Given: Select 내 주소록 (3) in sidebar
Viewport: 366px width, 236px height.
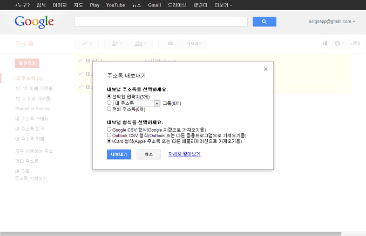Looking at the screenshot, I should point(29,78).
